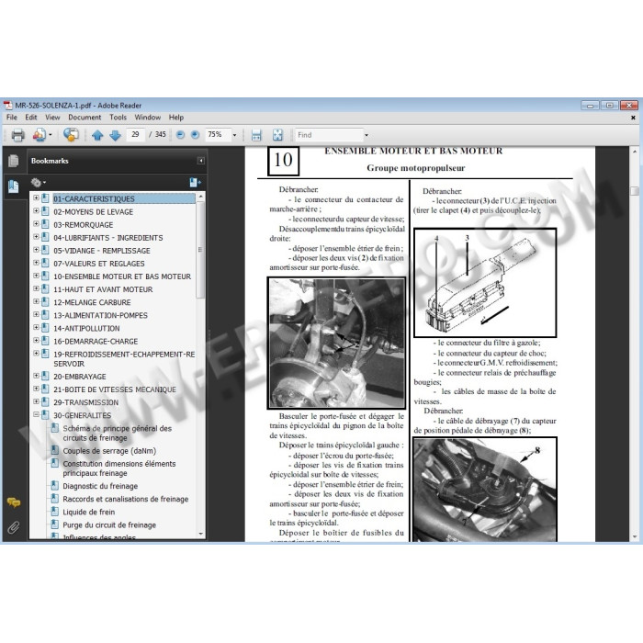
Task: Select 11-HAUT ET AVANT MOTEUR bookmark
Action: point(103,289)
